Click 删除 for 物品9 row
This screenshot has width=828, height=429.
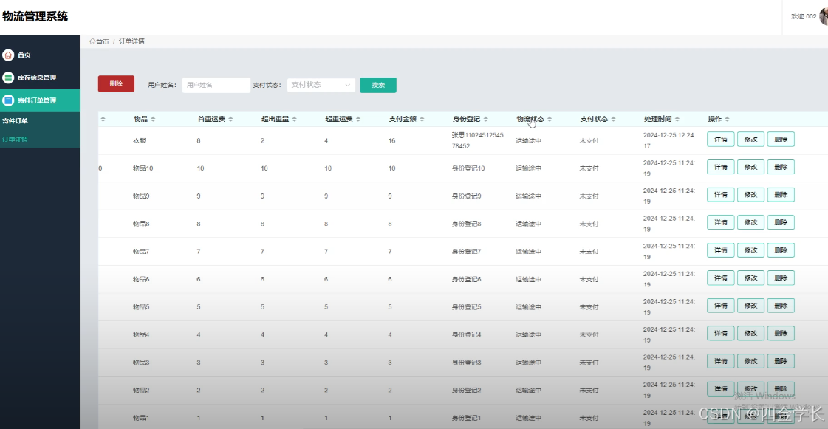coord(781,195)
